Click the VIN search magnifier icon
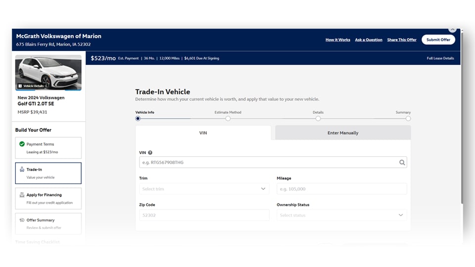Screen dimensions: 475x267 click(402, 163)
